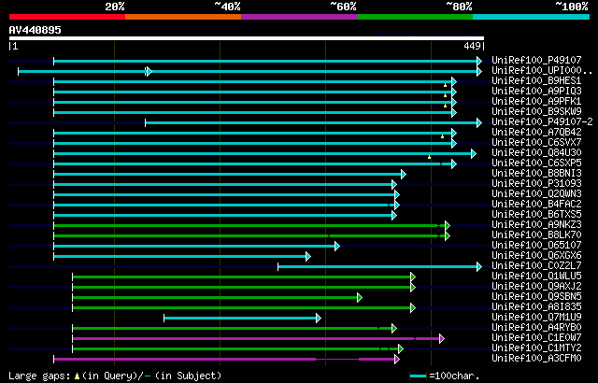Select the UniRef100_B8LK70 label
Image resolution: width=598 pixels, height=383 pixels.
point(536,235)
